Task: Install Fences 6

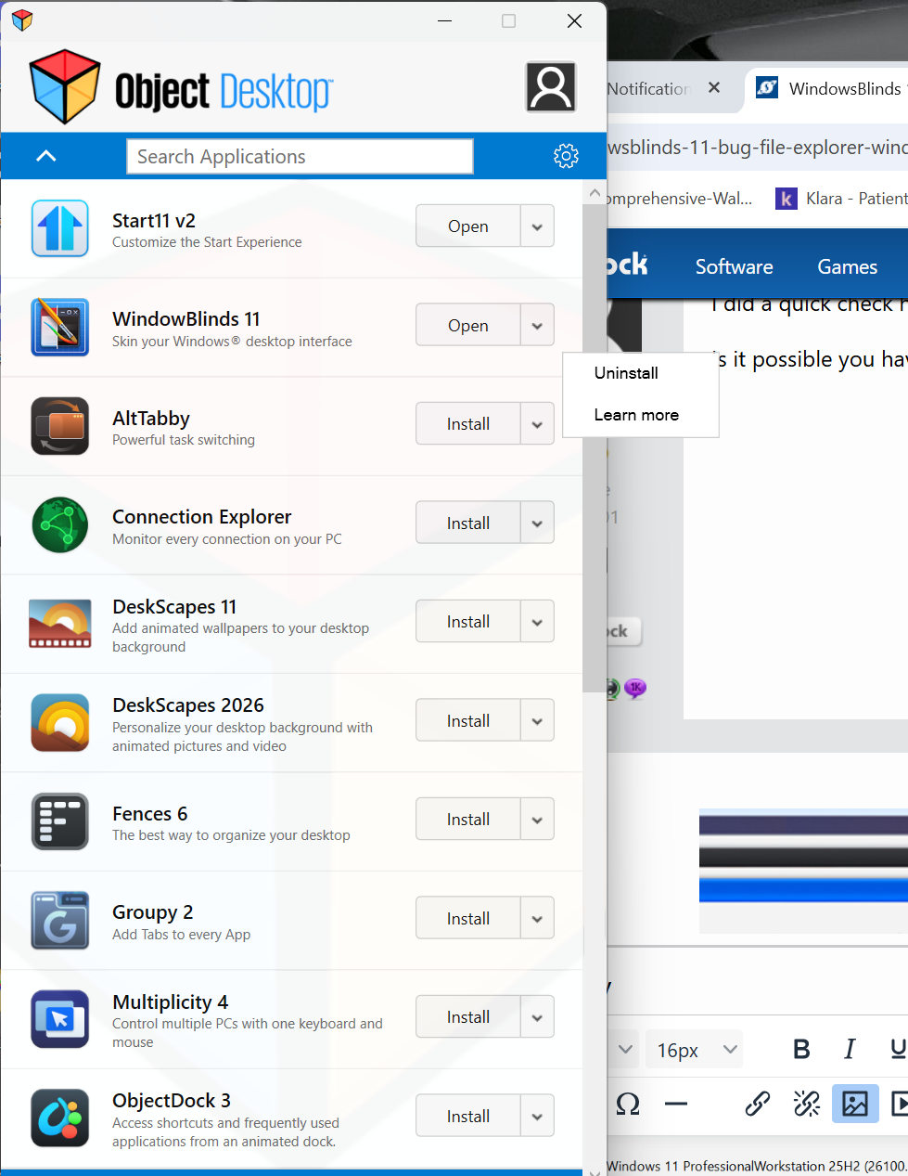Action: (x=468, y=820)
